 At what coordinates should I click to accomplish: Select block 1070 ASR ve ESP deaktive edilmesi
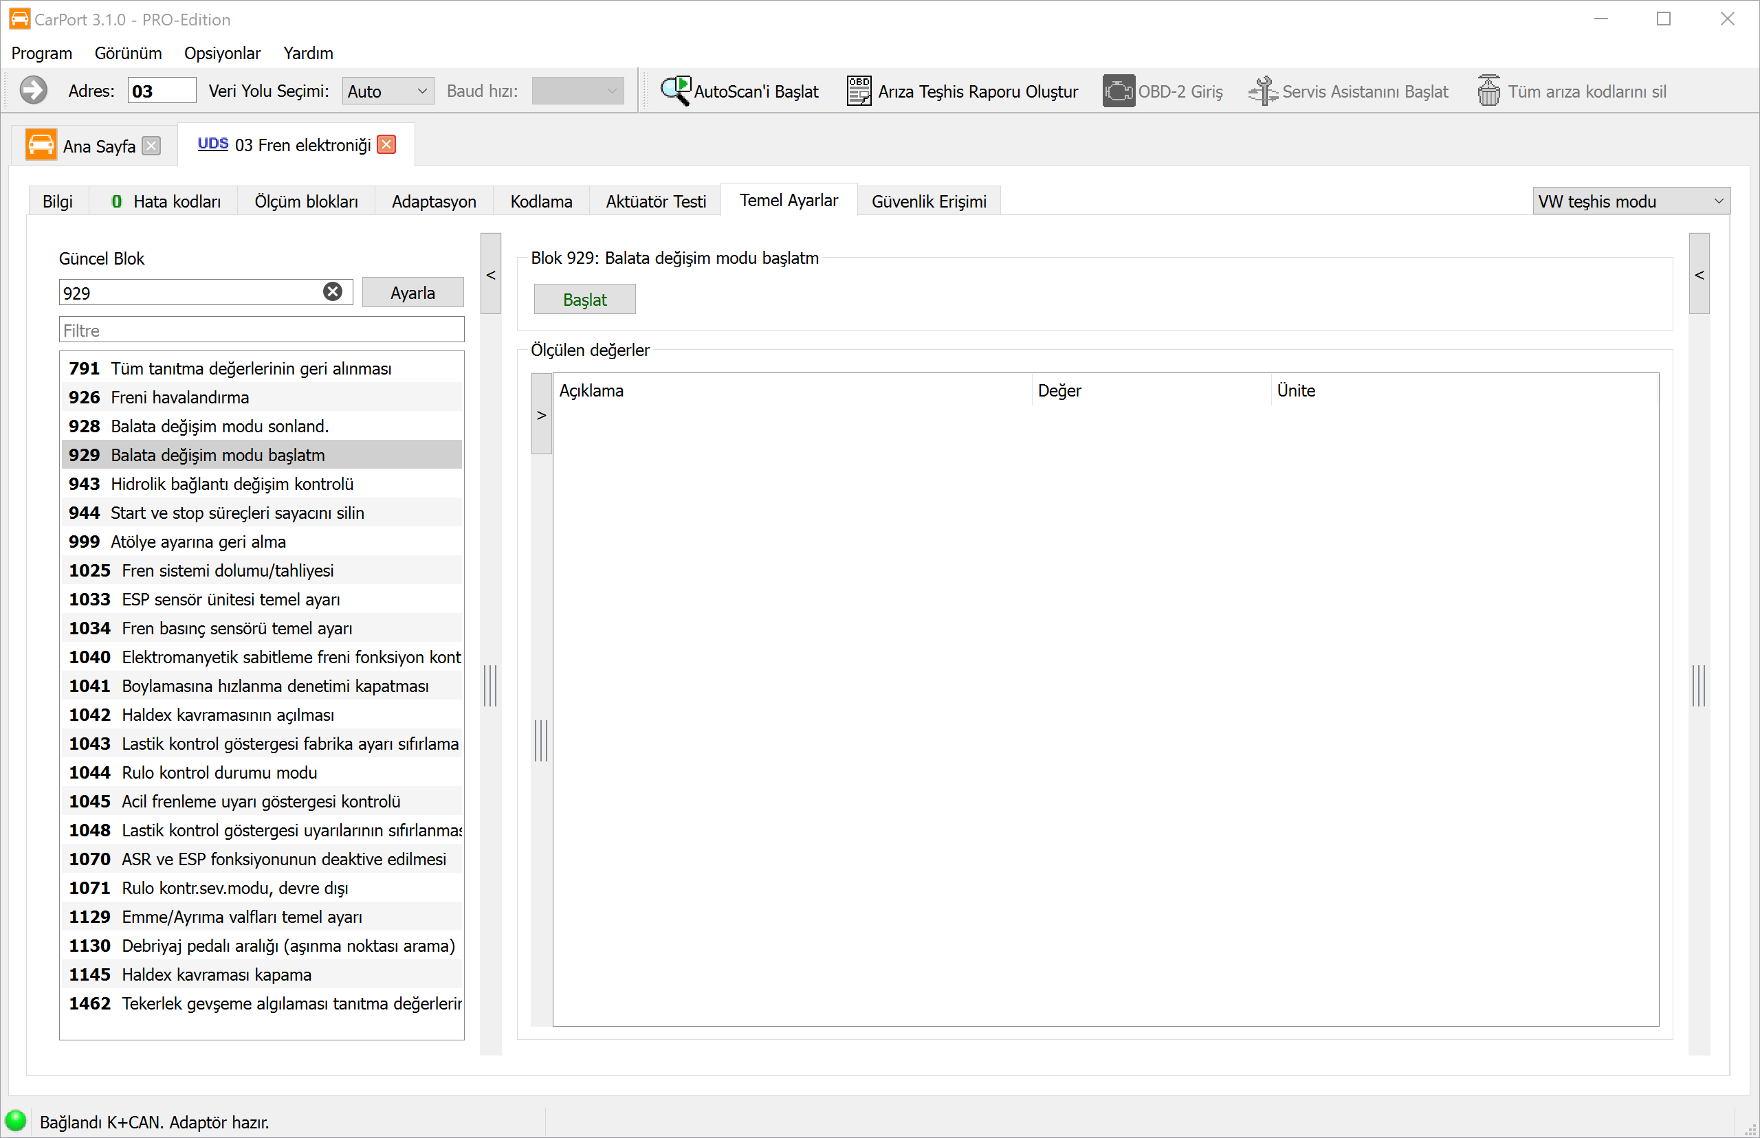click(x=263, y=859)
